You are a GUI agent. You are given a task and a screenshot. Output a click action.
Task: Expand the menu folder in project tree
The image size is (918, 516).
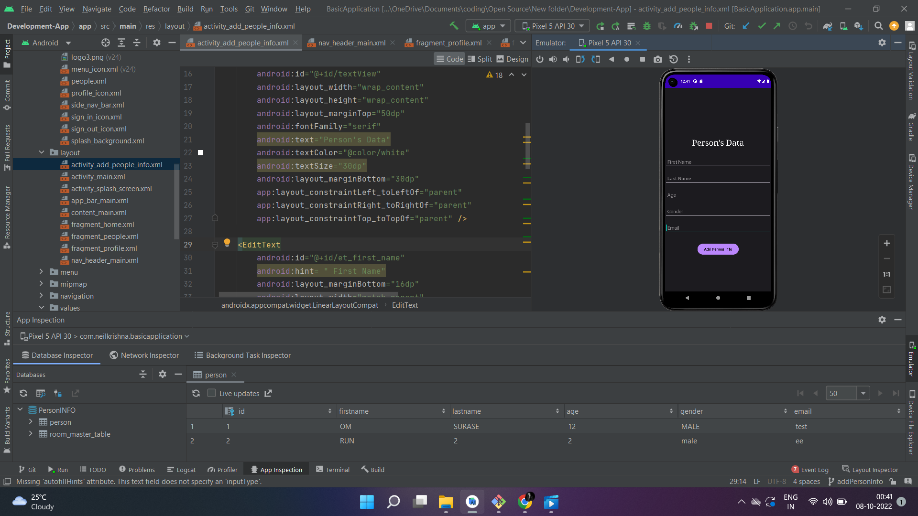tap(42, 272)
